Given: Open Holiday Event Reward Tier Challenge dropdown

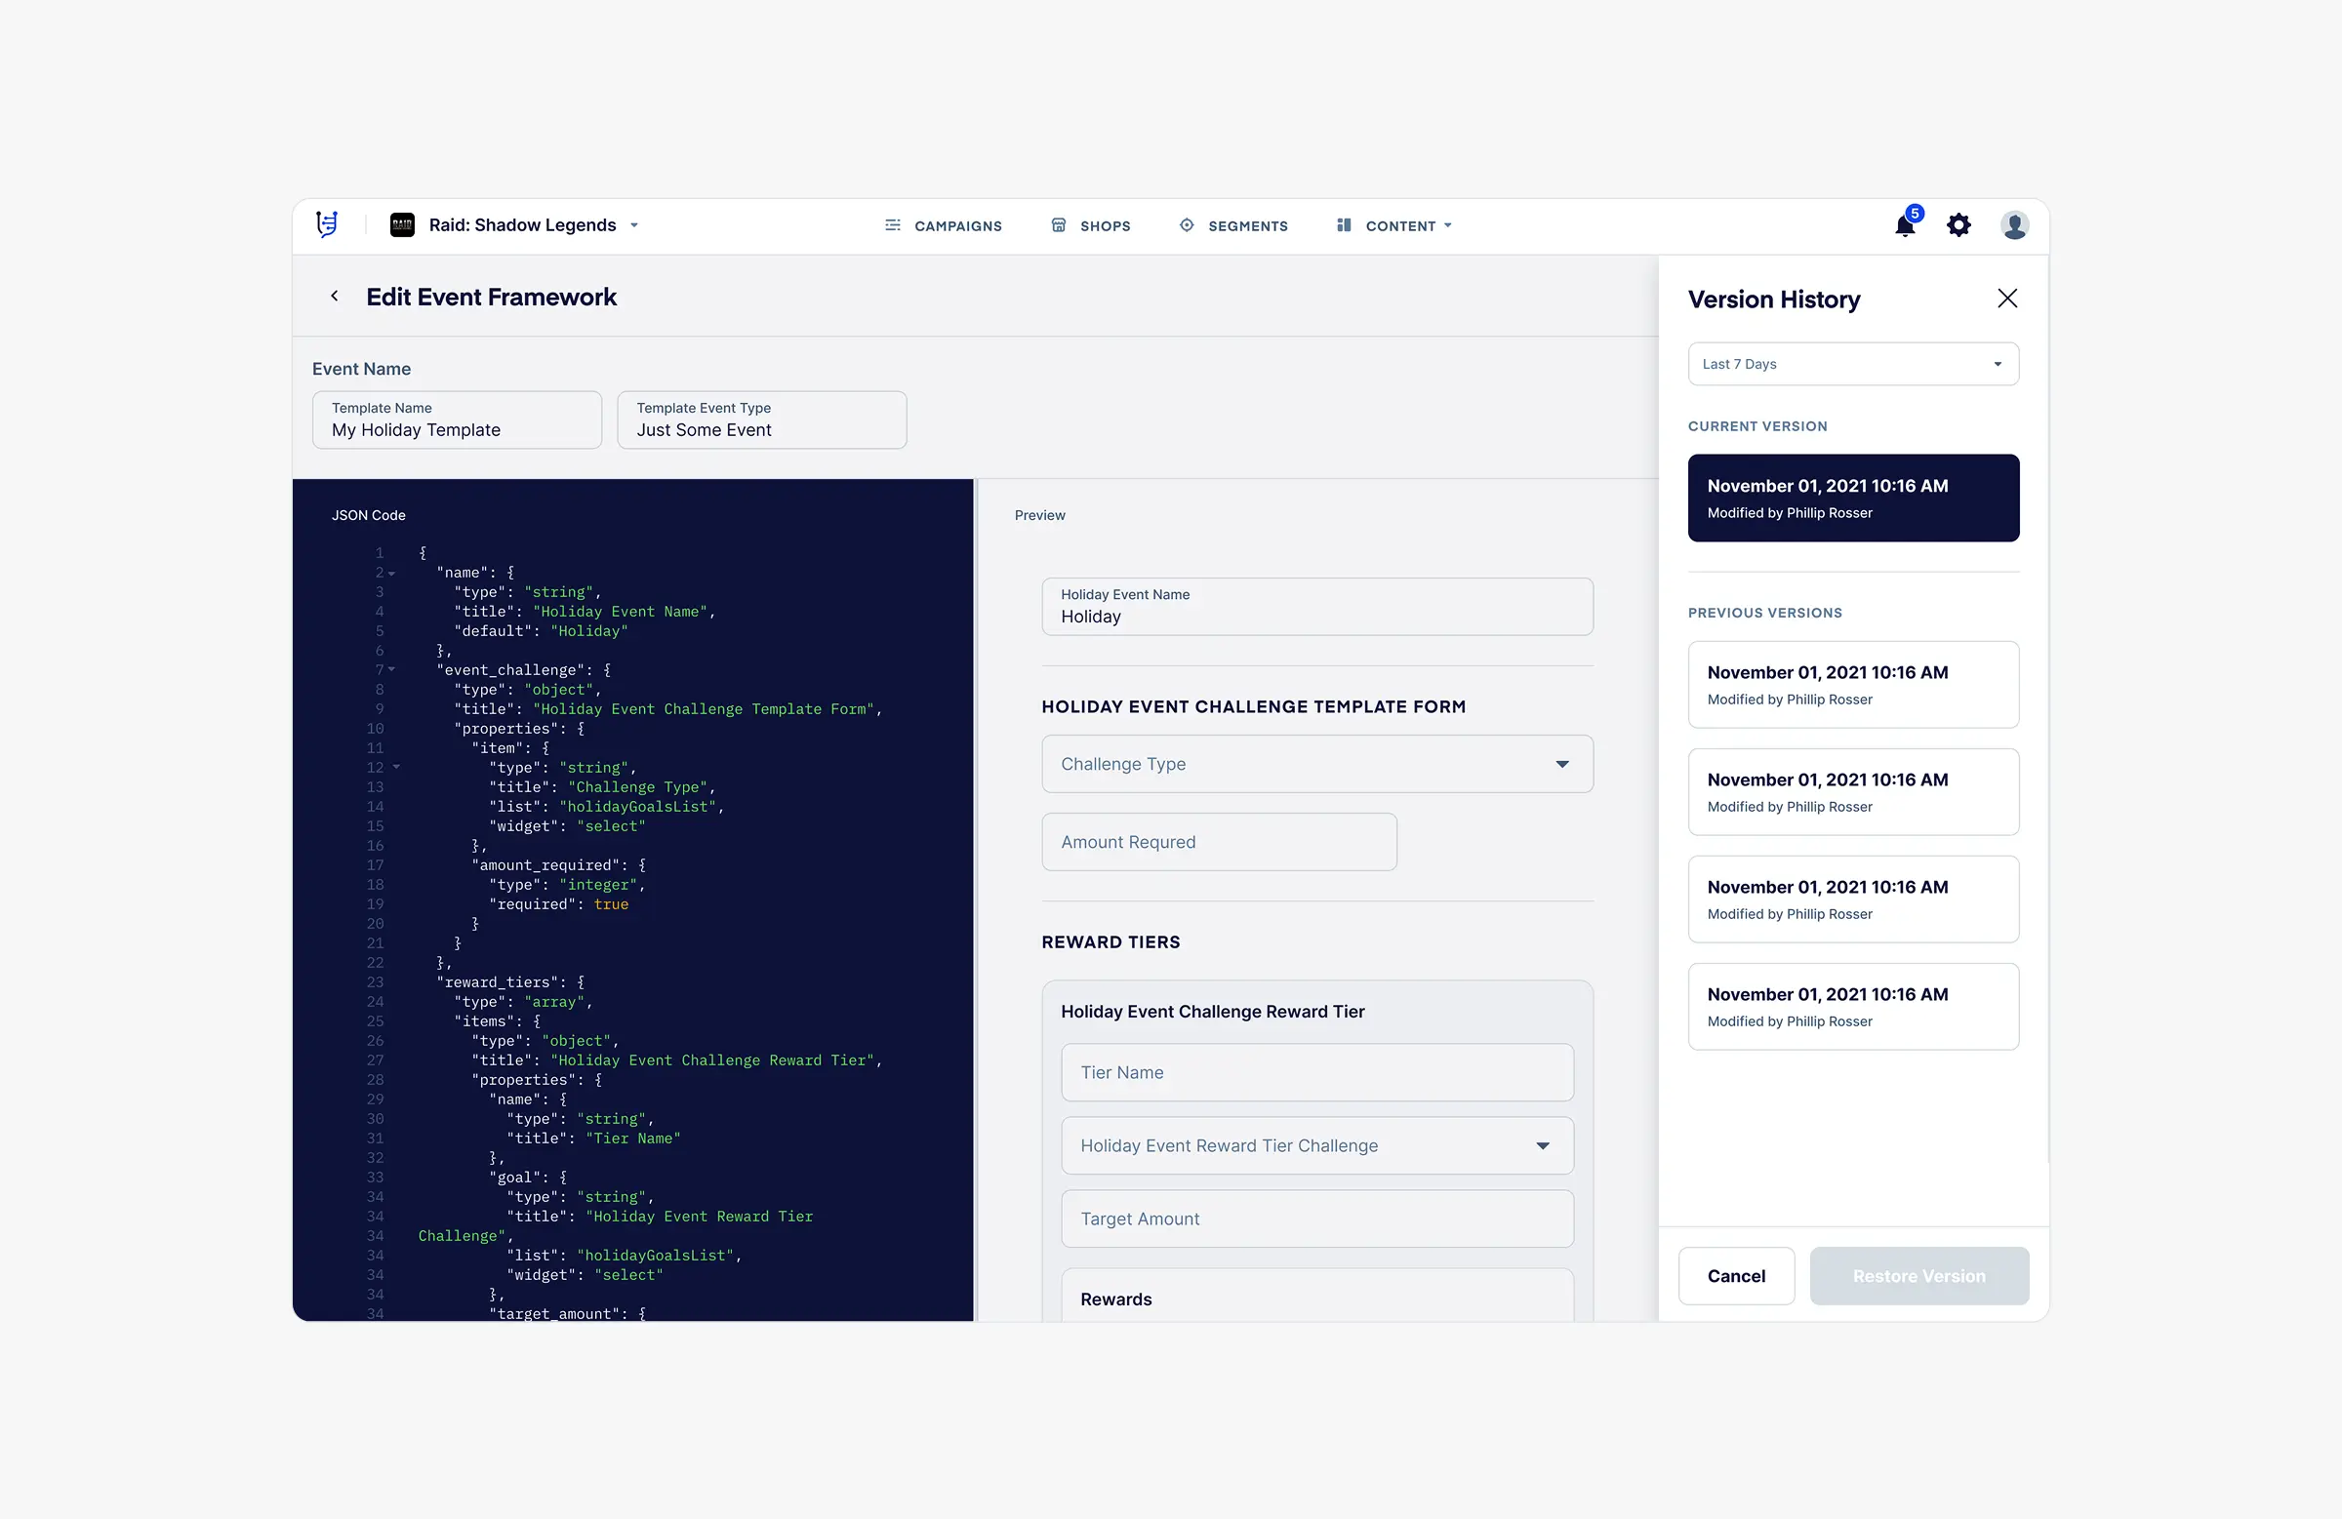Looking at the screenshot, I should [1316, 1145].
